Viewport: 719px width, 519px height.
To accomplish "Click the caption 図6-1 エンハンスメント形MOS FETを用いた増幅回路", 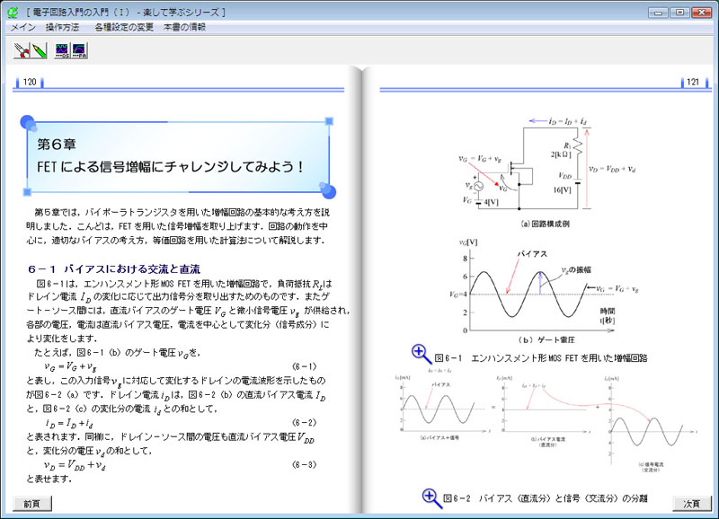I will (541, 357).
